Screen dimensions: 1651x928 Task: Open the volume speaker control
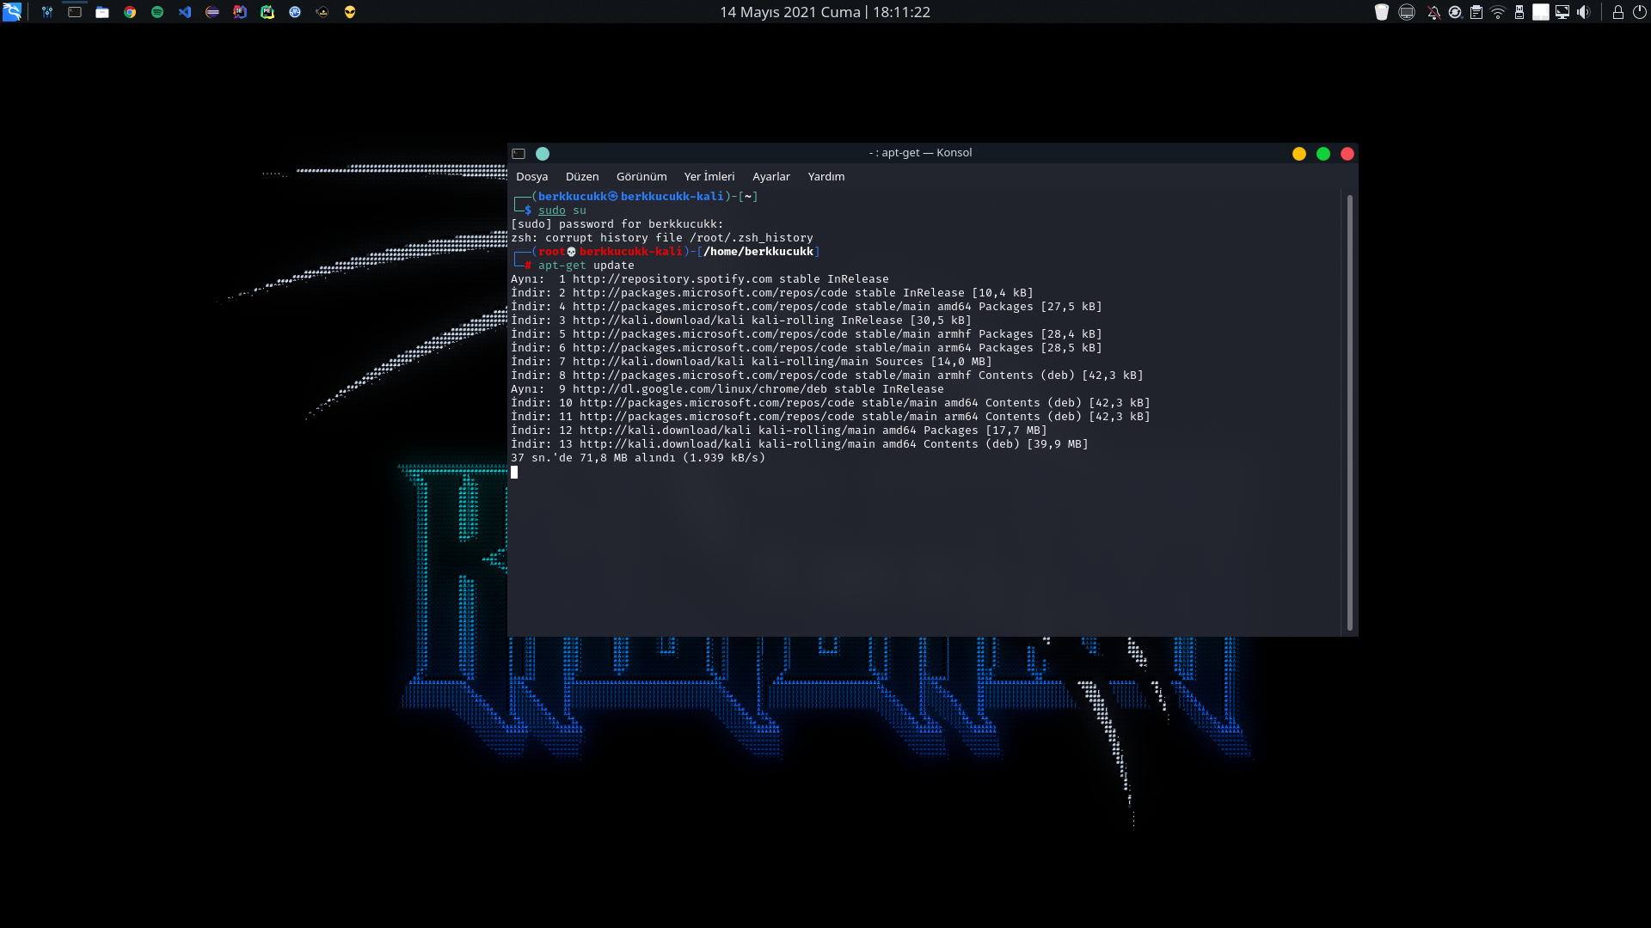pos(1584,12)
